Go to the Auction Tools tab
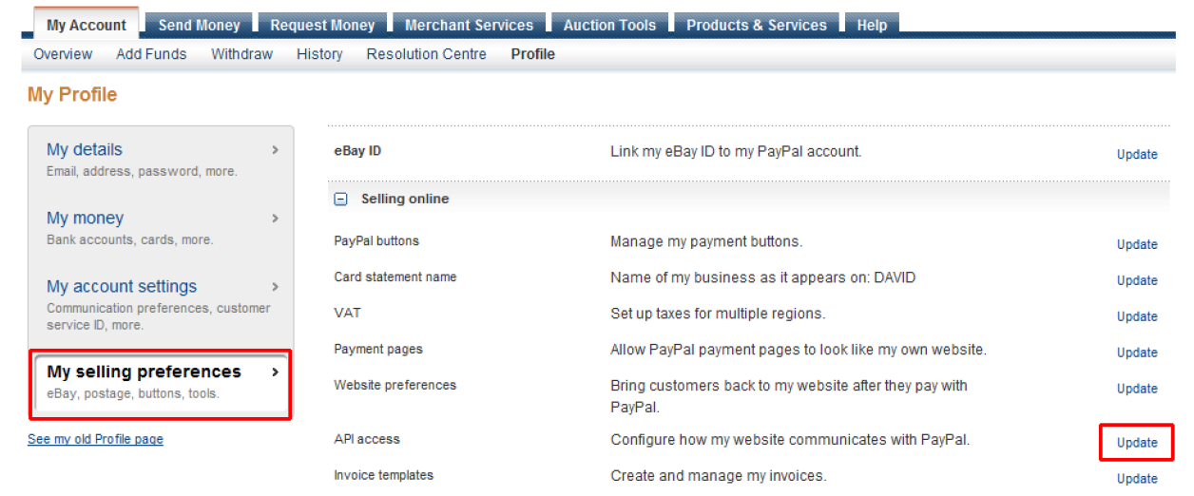Viewport: 1194px width, 496px height. (609, 25)
